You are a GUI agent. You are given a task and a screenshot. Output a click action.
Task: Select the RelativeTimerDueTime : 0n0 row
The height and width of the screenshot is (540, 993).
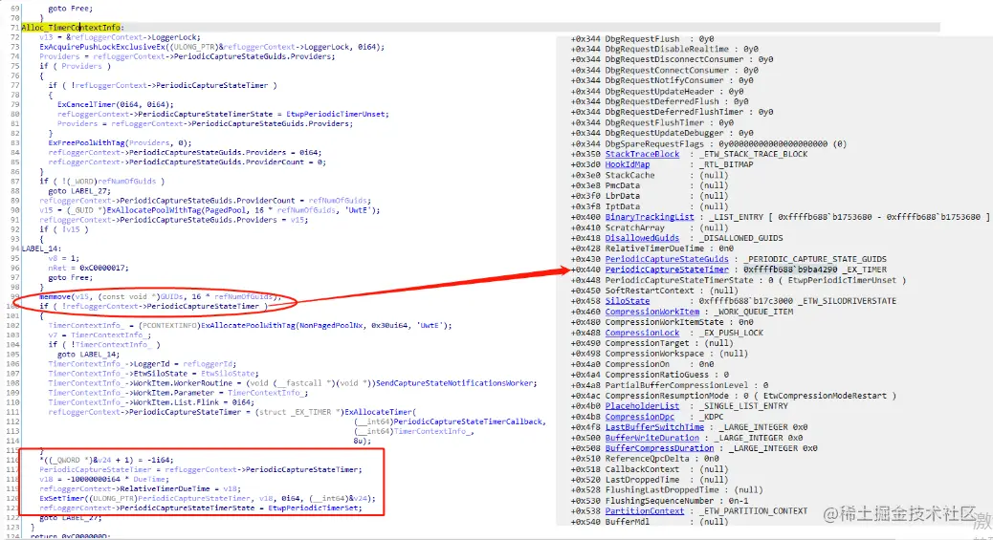click(651, 248)
